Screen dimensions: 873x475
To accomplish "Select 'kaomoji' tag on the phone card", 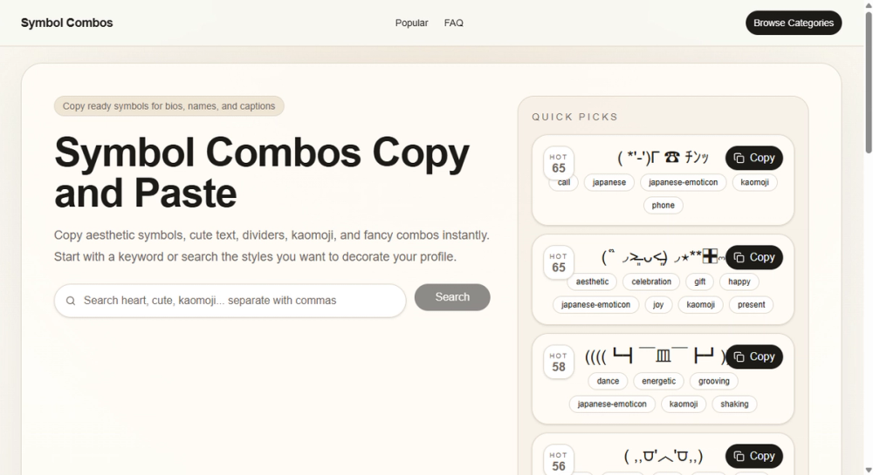I will [x=754, y=182].
